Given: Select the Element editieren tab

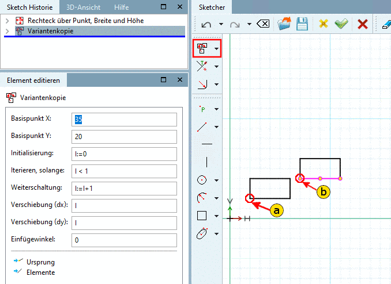Looking at the screenshot, I should tap(33, 80).
